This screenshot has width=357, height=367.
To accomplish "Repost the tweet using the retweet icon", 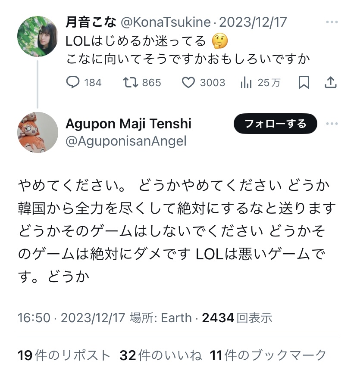I will (131, 82).
